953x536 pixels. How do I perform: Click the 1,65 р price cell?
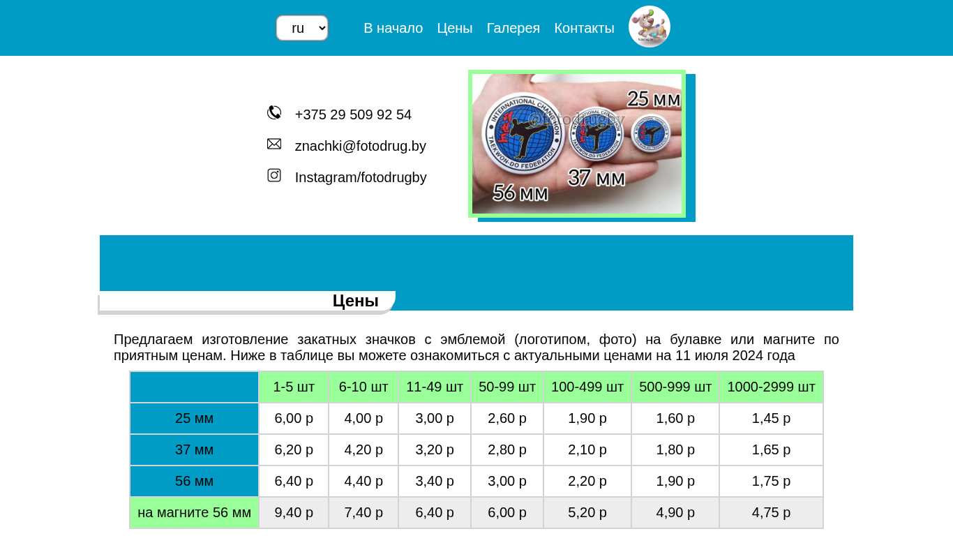[x=772, y=450]
